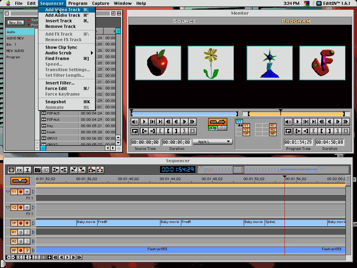Select the flower thumbnail in Monitor
The height and width of the screenshot is (268, 357).
pos(211,63)
